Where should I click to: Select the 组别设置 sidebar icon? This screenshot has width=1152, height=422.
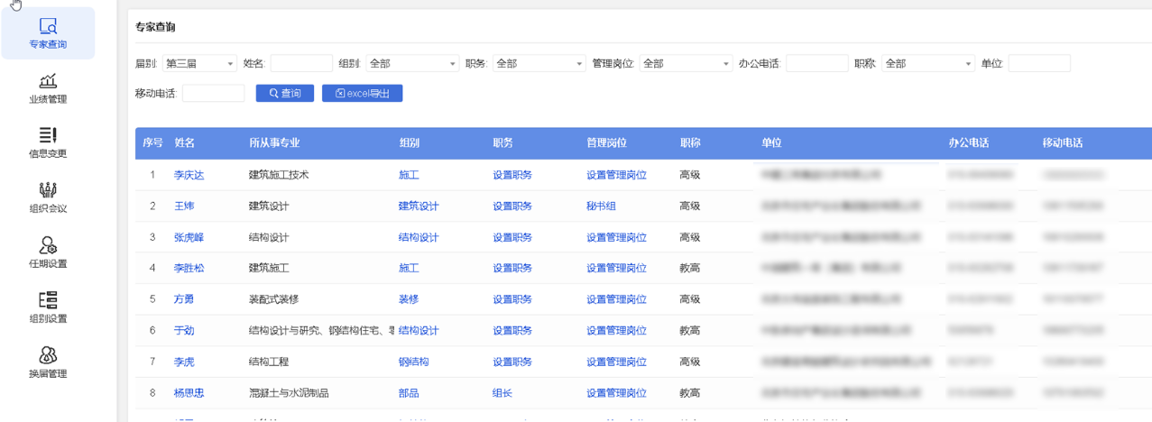[48, 300]
